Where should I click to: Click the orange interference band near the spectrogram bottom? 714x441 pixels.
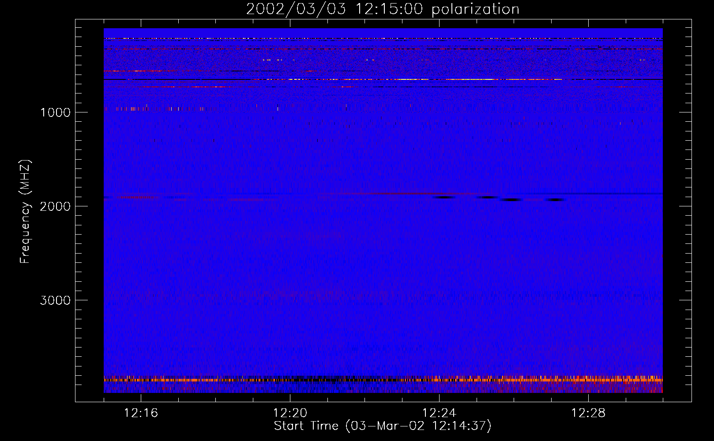tap(383, 379)
